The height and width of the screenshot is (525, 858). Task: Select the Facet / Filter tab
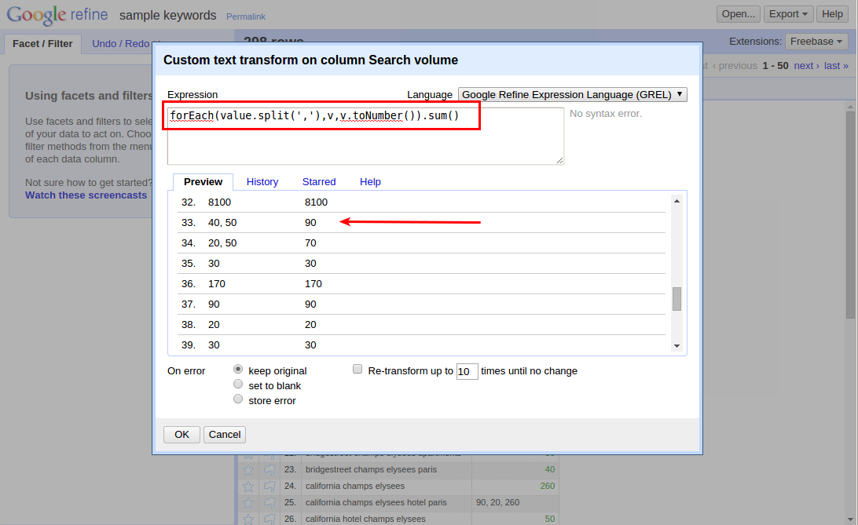coord(42,44)
